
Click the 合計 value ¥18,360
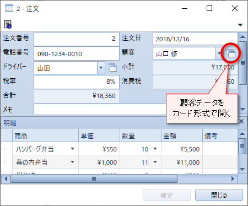pos(77,96)
